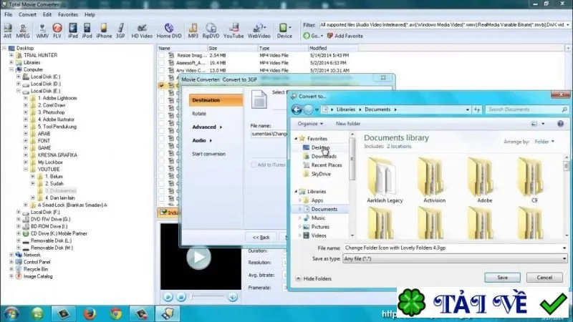
Task: Open the Help menu
Action: pyautogui.click(x=90, y=14)
